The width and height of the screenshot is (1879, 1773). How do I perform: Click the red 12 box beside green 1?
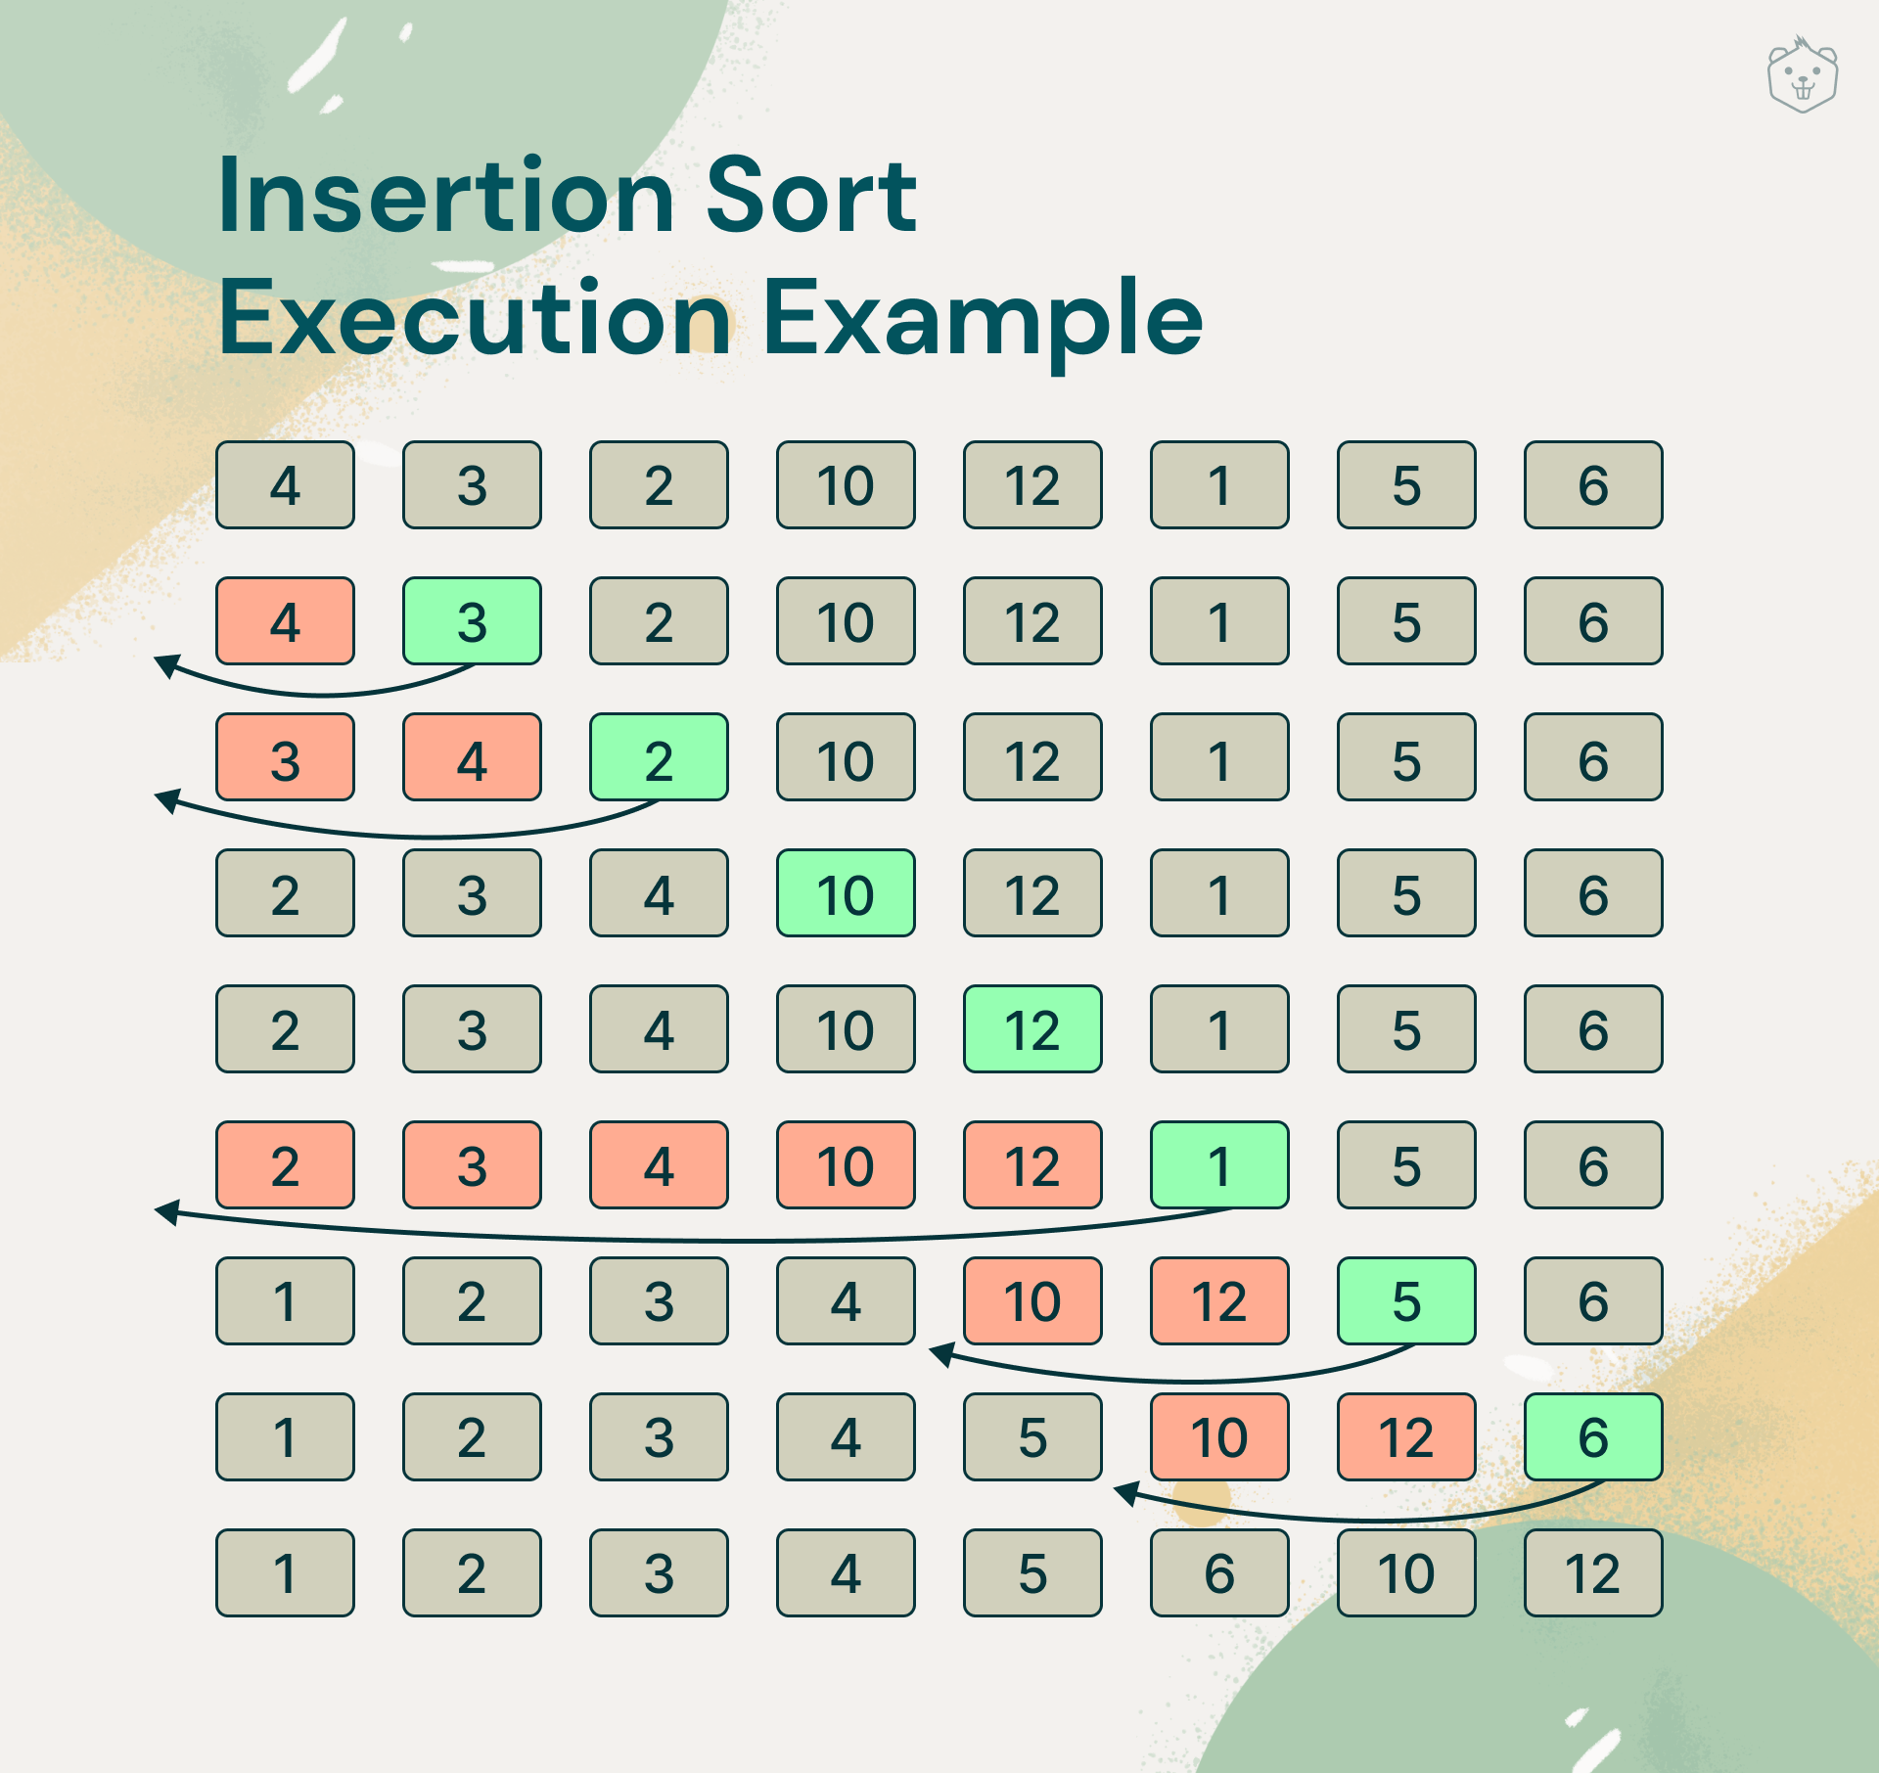pos(1032,1165)
